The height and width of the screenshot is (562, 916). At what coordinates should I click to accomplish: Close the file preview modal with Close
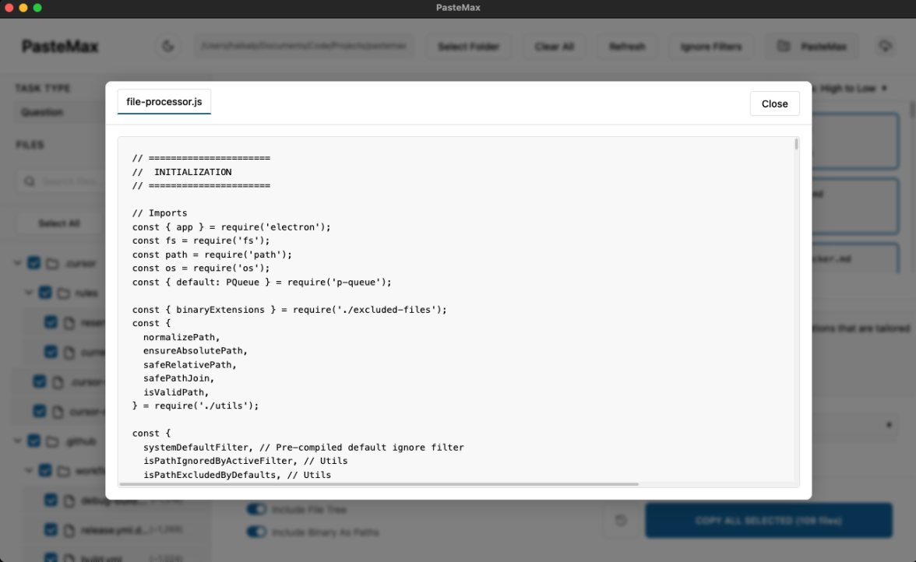pos(774,104)
